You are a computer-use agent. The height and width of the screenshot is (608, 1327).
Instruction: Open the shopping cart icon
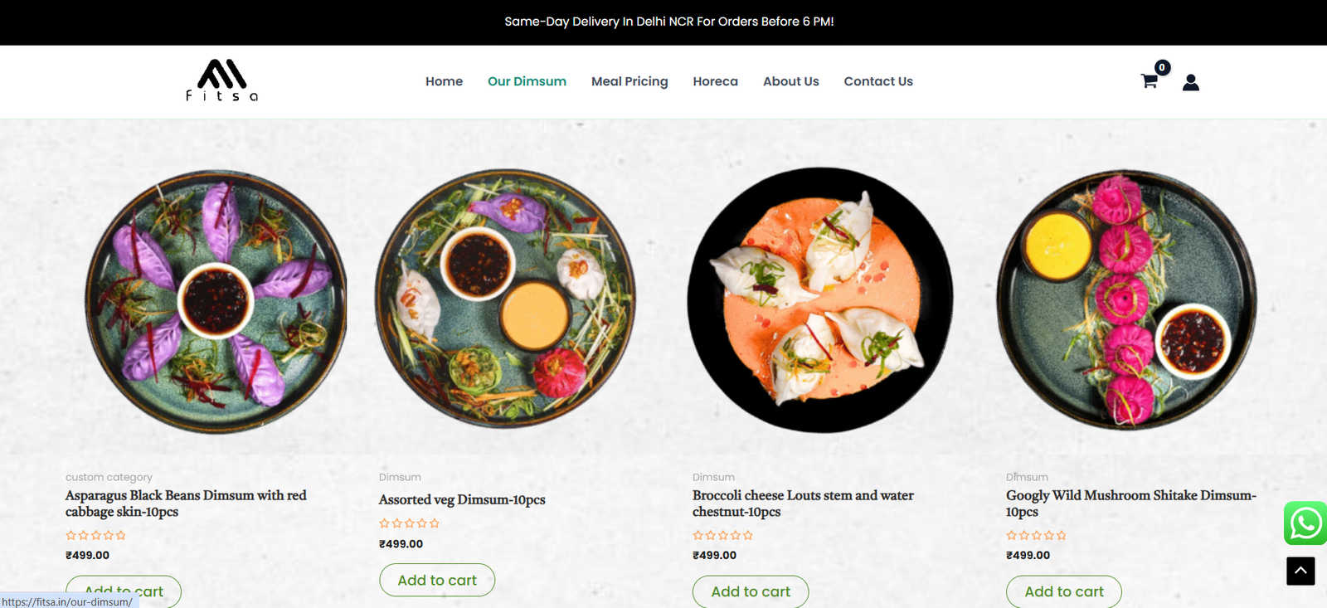pyautogui.click(x=1149, y=81)
